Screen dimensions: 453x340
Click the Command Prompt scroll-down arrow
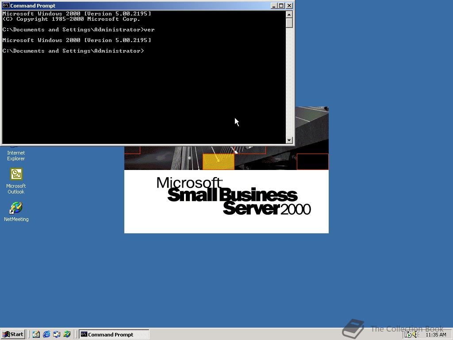coord(289,140)
